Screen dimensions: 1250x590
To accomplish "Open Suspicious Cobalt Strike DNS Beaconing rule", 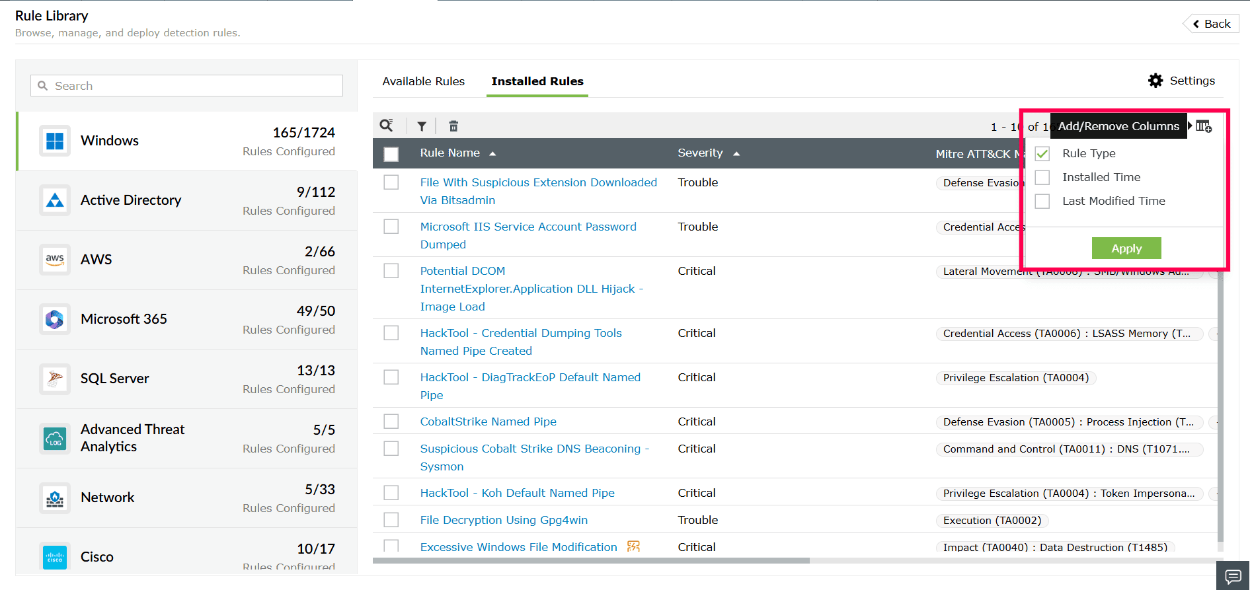I will click(535, 457).
